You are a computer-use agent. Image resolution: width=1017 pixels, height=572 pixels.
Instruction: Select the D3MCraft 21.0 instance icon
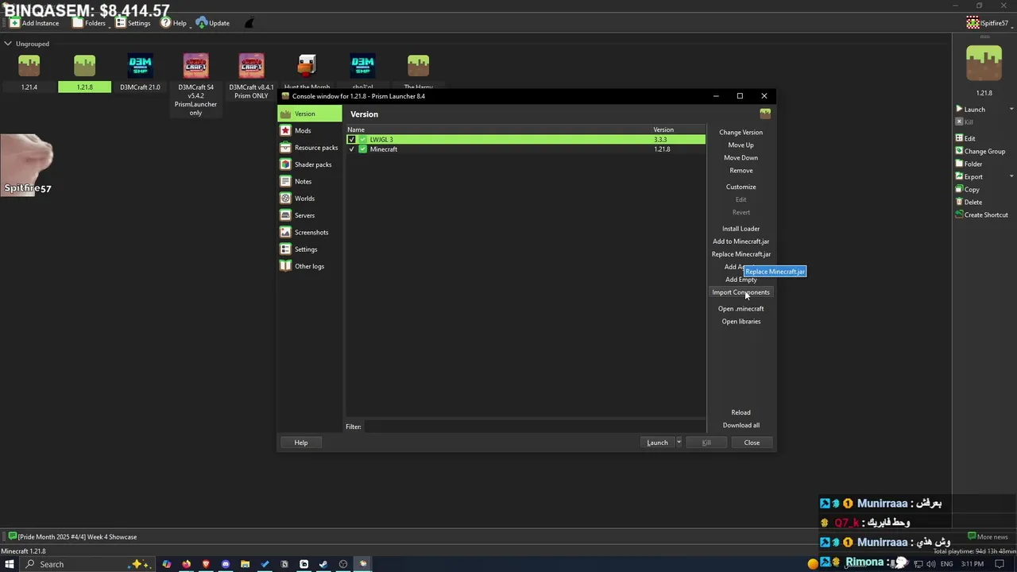[x=140, y=67]
